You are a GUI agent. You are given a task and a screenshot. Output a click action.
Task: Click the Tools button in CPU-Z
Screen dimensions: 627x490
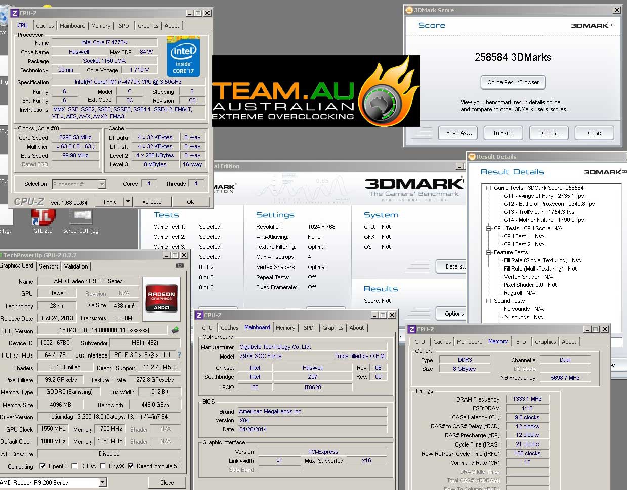[109, 202]
